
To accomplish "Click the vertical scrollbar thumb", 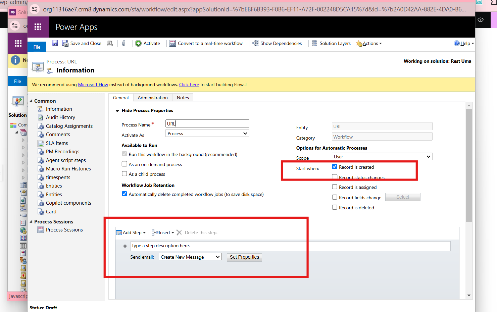I will point(469,165).
